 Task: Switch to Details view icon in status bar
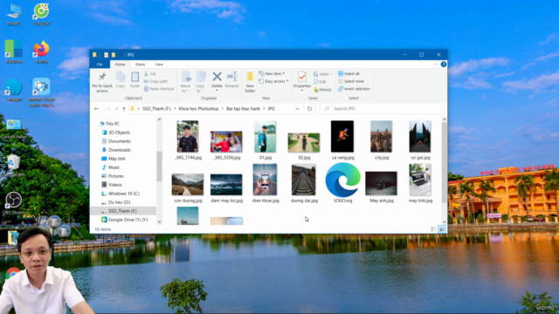tap(434, 229)
